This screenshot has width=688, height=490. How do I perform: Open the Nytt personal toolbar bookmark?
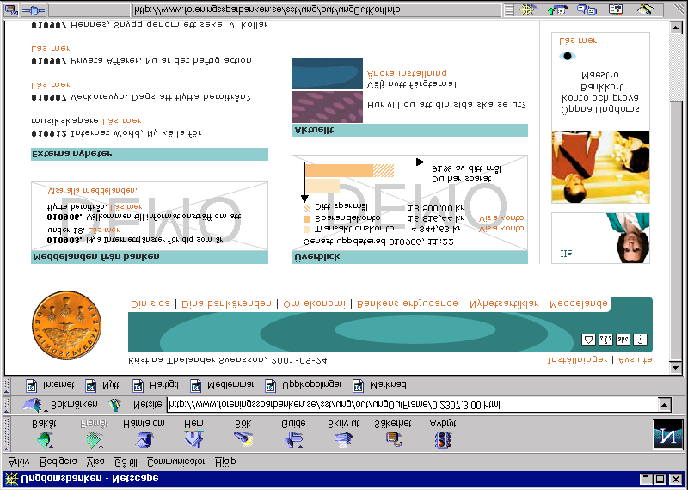[x=103, y=385]
